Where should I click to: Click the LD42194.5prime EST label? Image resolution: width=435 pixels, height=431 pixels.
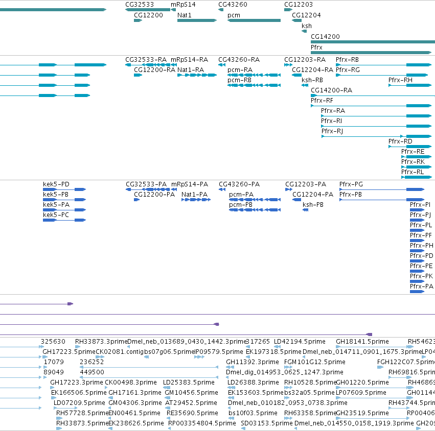click(300, 342)
